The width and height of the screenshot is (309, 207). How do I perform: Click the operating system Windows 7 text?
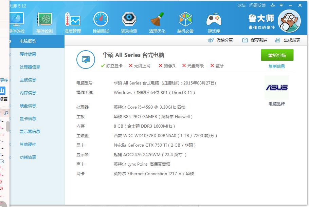pyautogui.click(x=154, y=93)
